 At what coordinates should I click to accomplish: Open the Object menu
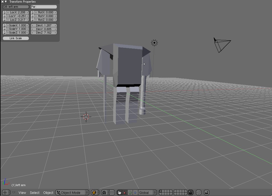(48, 193)
